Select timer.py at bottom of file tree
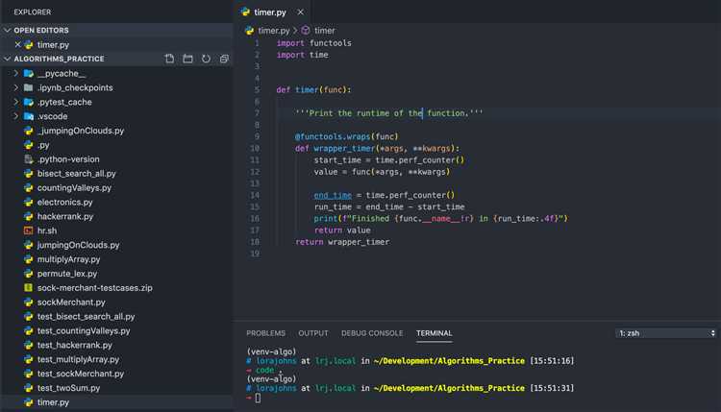The width and height of the screenshot is (721, 412). pyautogui.click(x=53, y=401)
